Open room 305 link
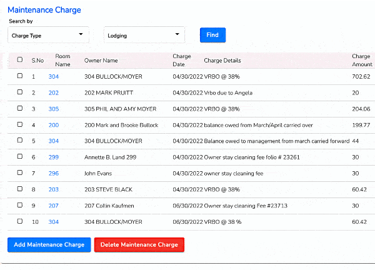 click(54, 109)
